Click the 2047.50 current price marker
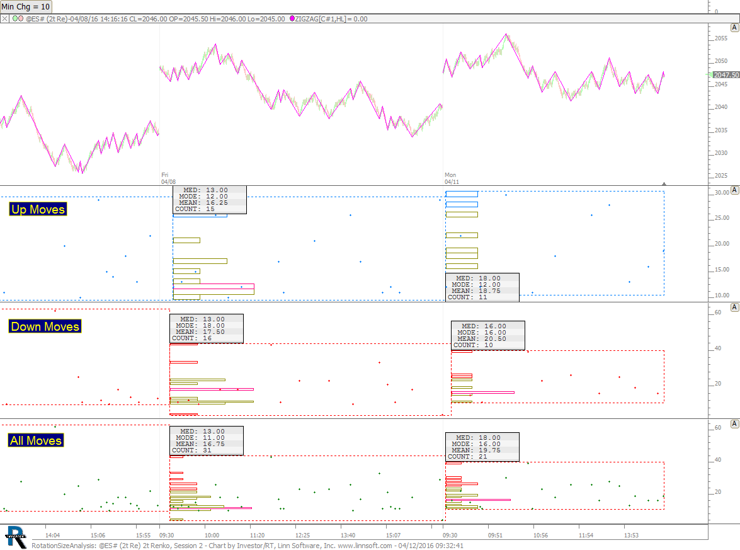Image resolution: width=740 pixels, height=550 pixels. pyautogui.click(x=726, y=75)
